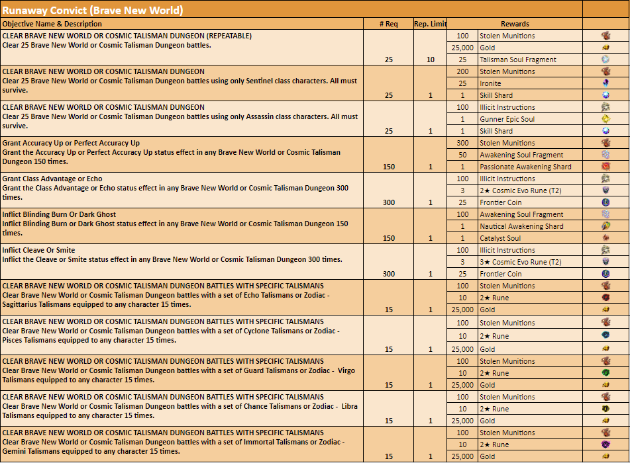630x463 pixels.
Task: Click the reward quantity cell '50'
Action: [x=462, y=155]
